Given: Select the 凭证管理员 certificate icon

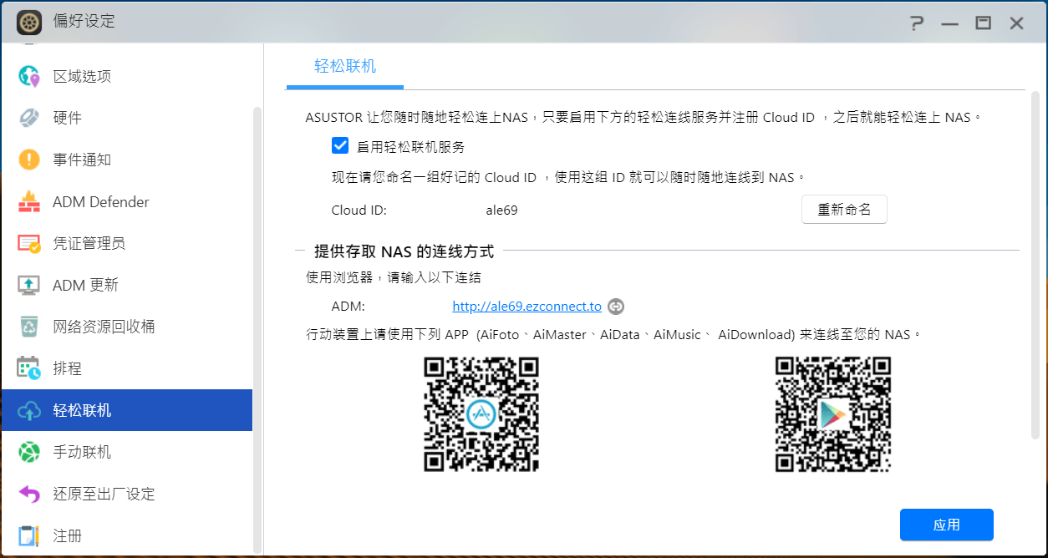Looking at the screenshot, I should point(28,243).
